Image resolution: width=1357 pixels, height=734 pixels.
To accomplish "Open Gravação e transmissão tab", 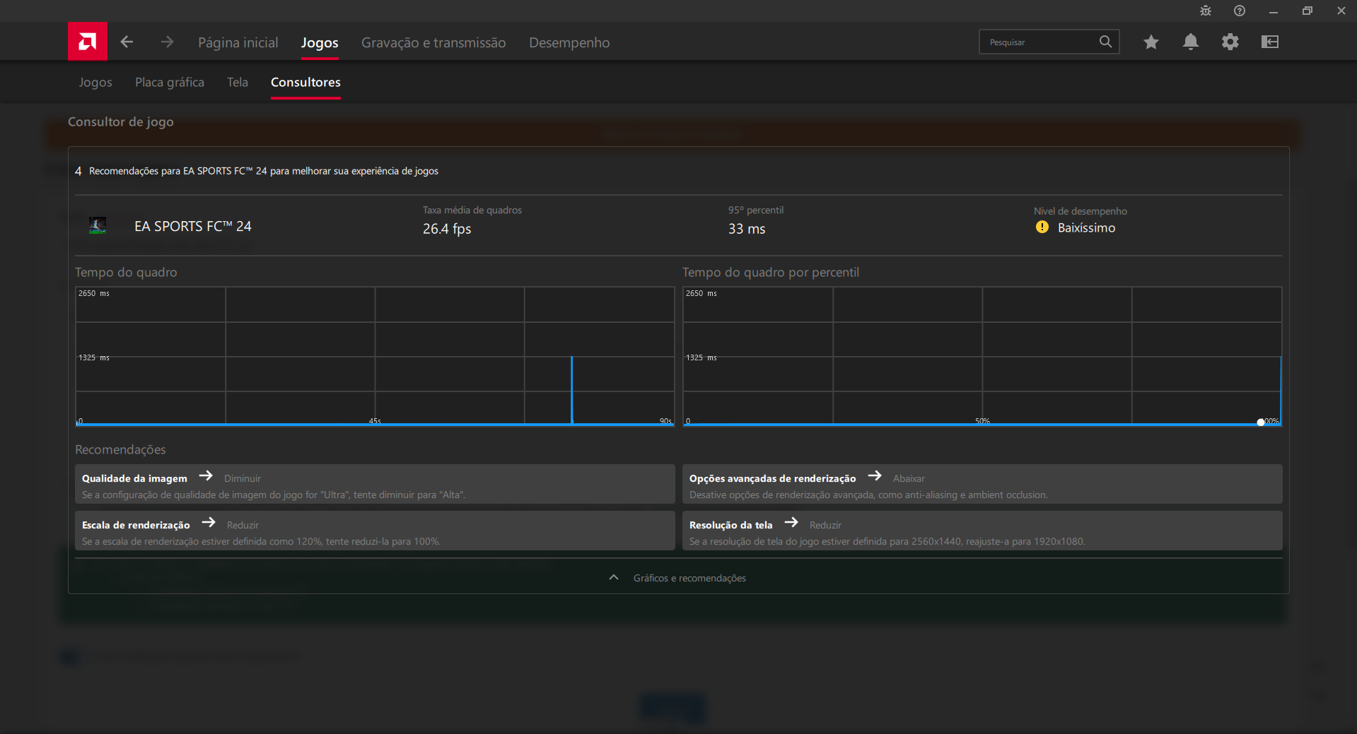I will (x=433, y=42).
